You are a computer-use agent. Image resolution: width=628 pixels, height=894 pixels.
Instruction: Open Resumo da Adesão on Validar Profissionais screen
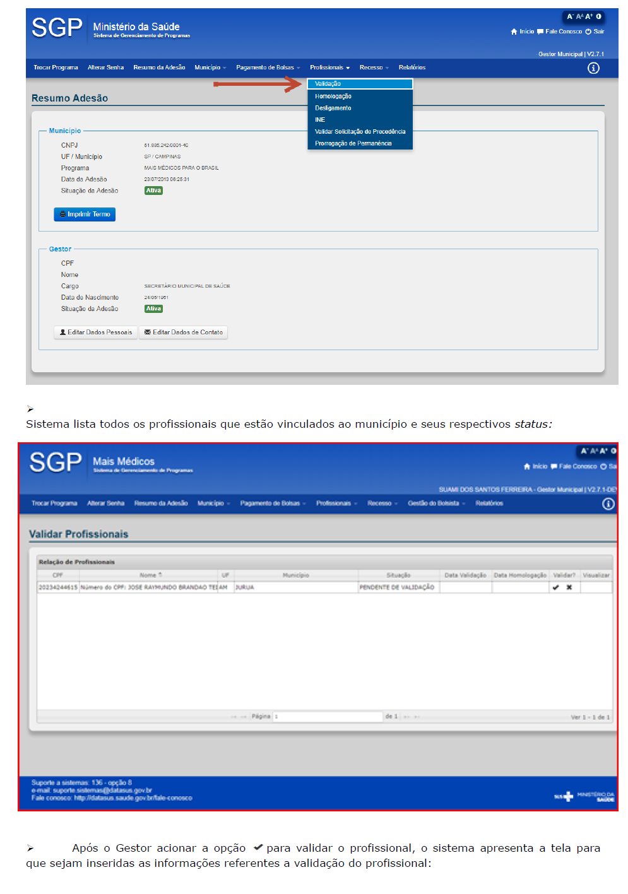click(x=161, y=503)
